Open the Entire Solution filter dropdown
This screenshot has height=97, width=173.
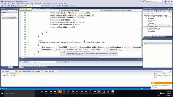tap(8, 71)
